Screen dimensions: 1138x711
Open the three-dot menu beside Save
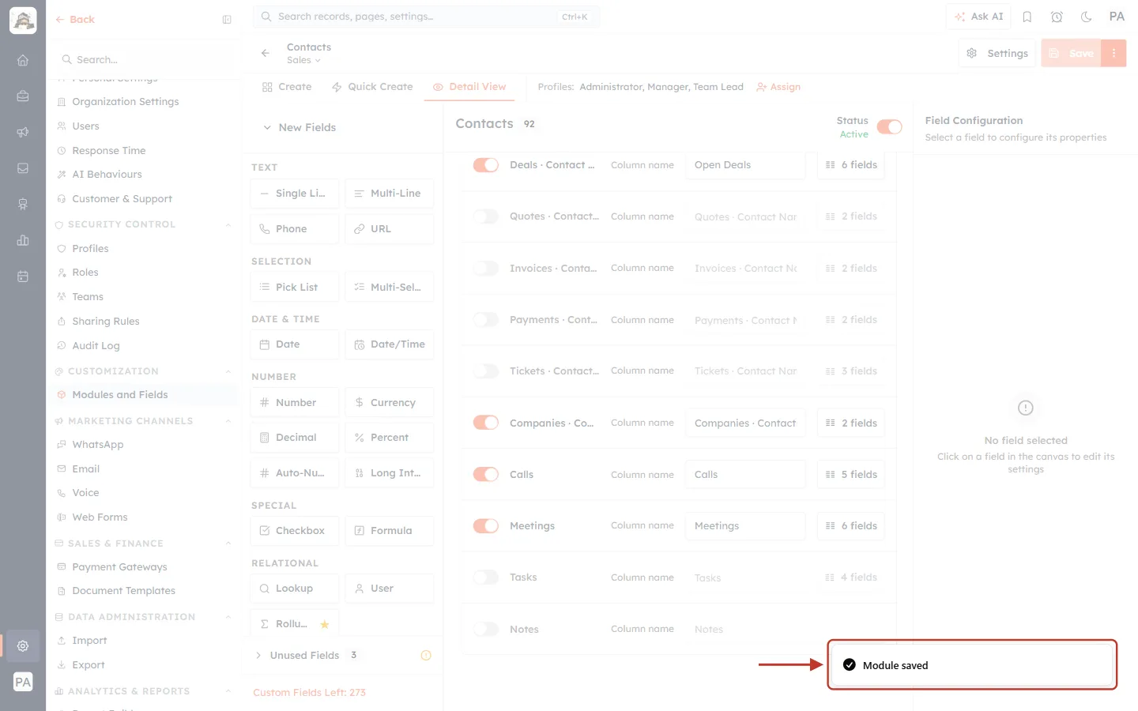pyautogui.click(x=1114, y=53)
